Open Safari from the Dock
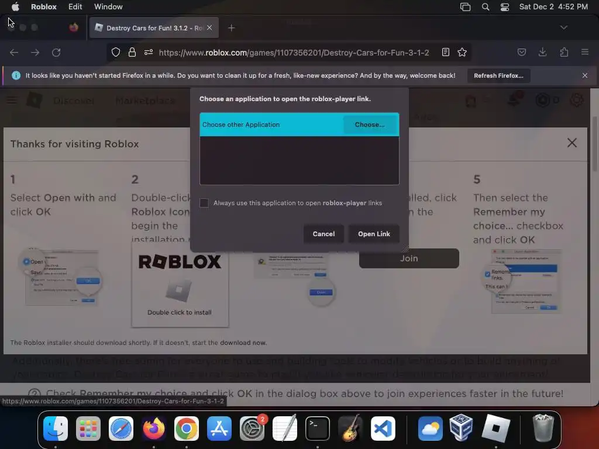Viewport: 599px width, 449px height. 121,429
